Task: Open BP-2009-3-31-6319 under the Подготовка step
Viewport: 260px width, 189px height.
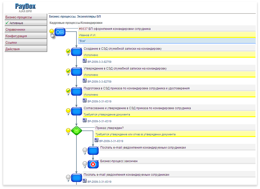Action: [x=100, y=101]
